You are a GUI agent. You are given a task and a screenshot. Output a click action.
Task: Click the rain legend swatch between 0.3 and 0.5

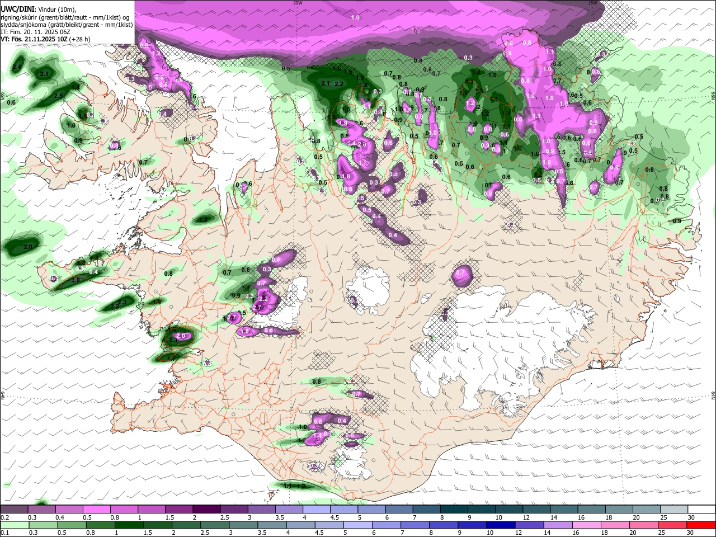point(43,525)
